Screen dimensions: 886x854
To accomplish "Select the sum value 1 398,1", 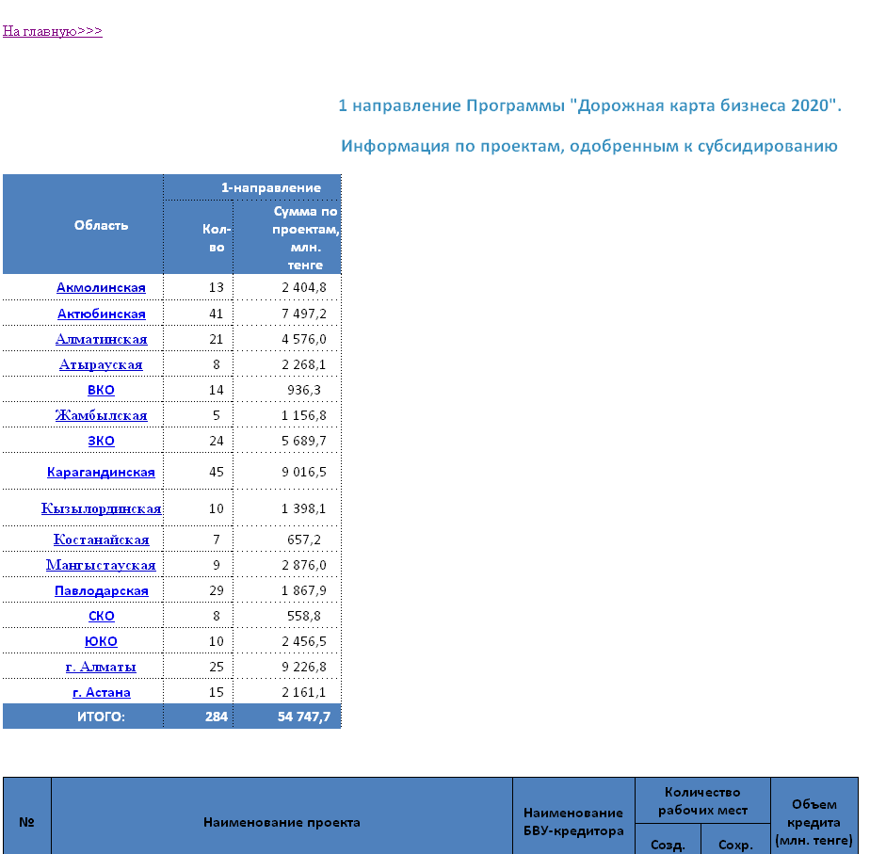I will coord(304,508).
